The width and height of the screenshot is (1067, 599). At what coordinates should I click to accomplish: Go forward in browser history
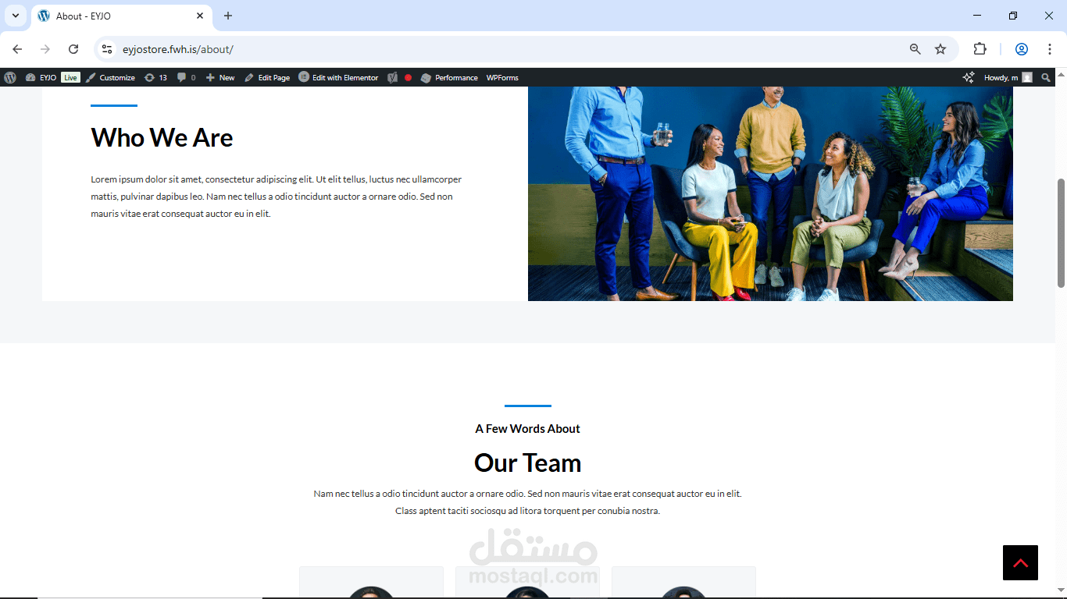45,49
